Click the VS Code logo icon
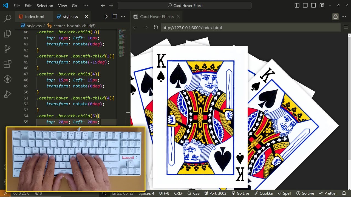Screen dimensions: 351x197 (x=5, y=5)
